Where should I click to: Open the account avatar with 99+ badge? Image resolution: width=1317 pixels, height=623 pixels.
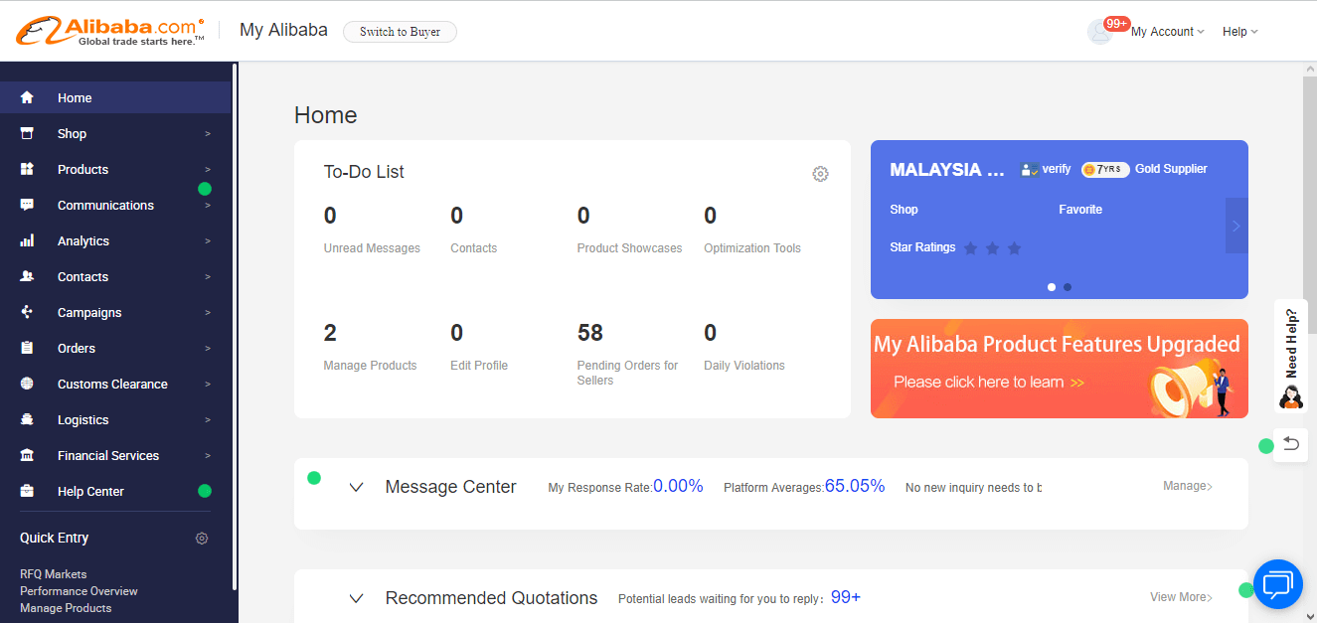pyautogui.click(x=1100, y=31)
